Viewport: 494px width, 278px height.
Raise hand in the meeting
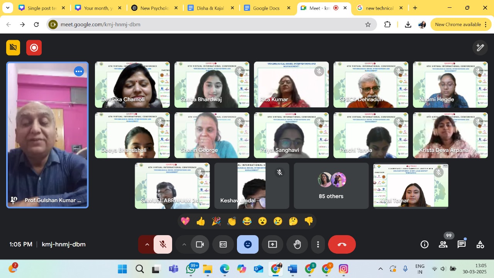coord(297,244)
